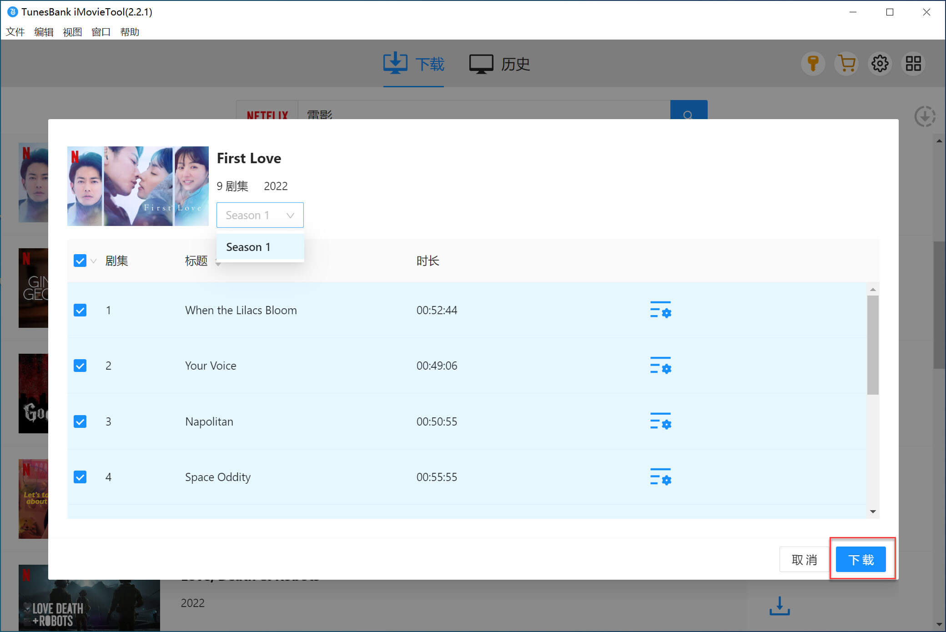Screen dimensions: 946x632
Task: Click the shopping cart icon
Action: [845, 64]
